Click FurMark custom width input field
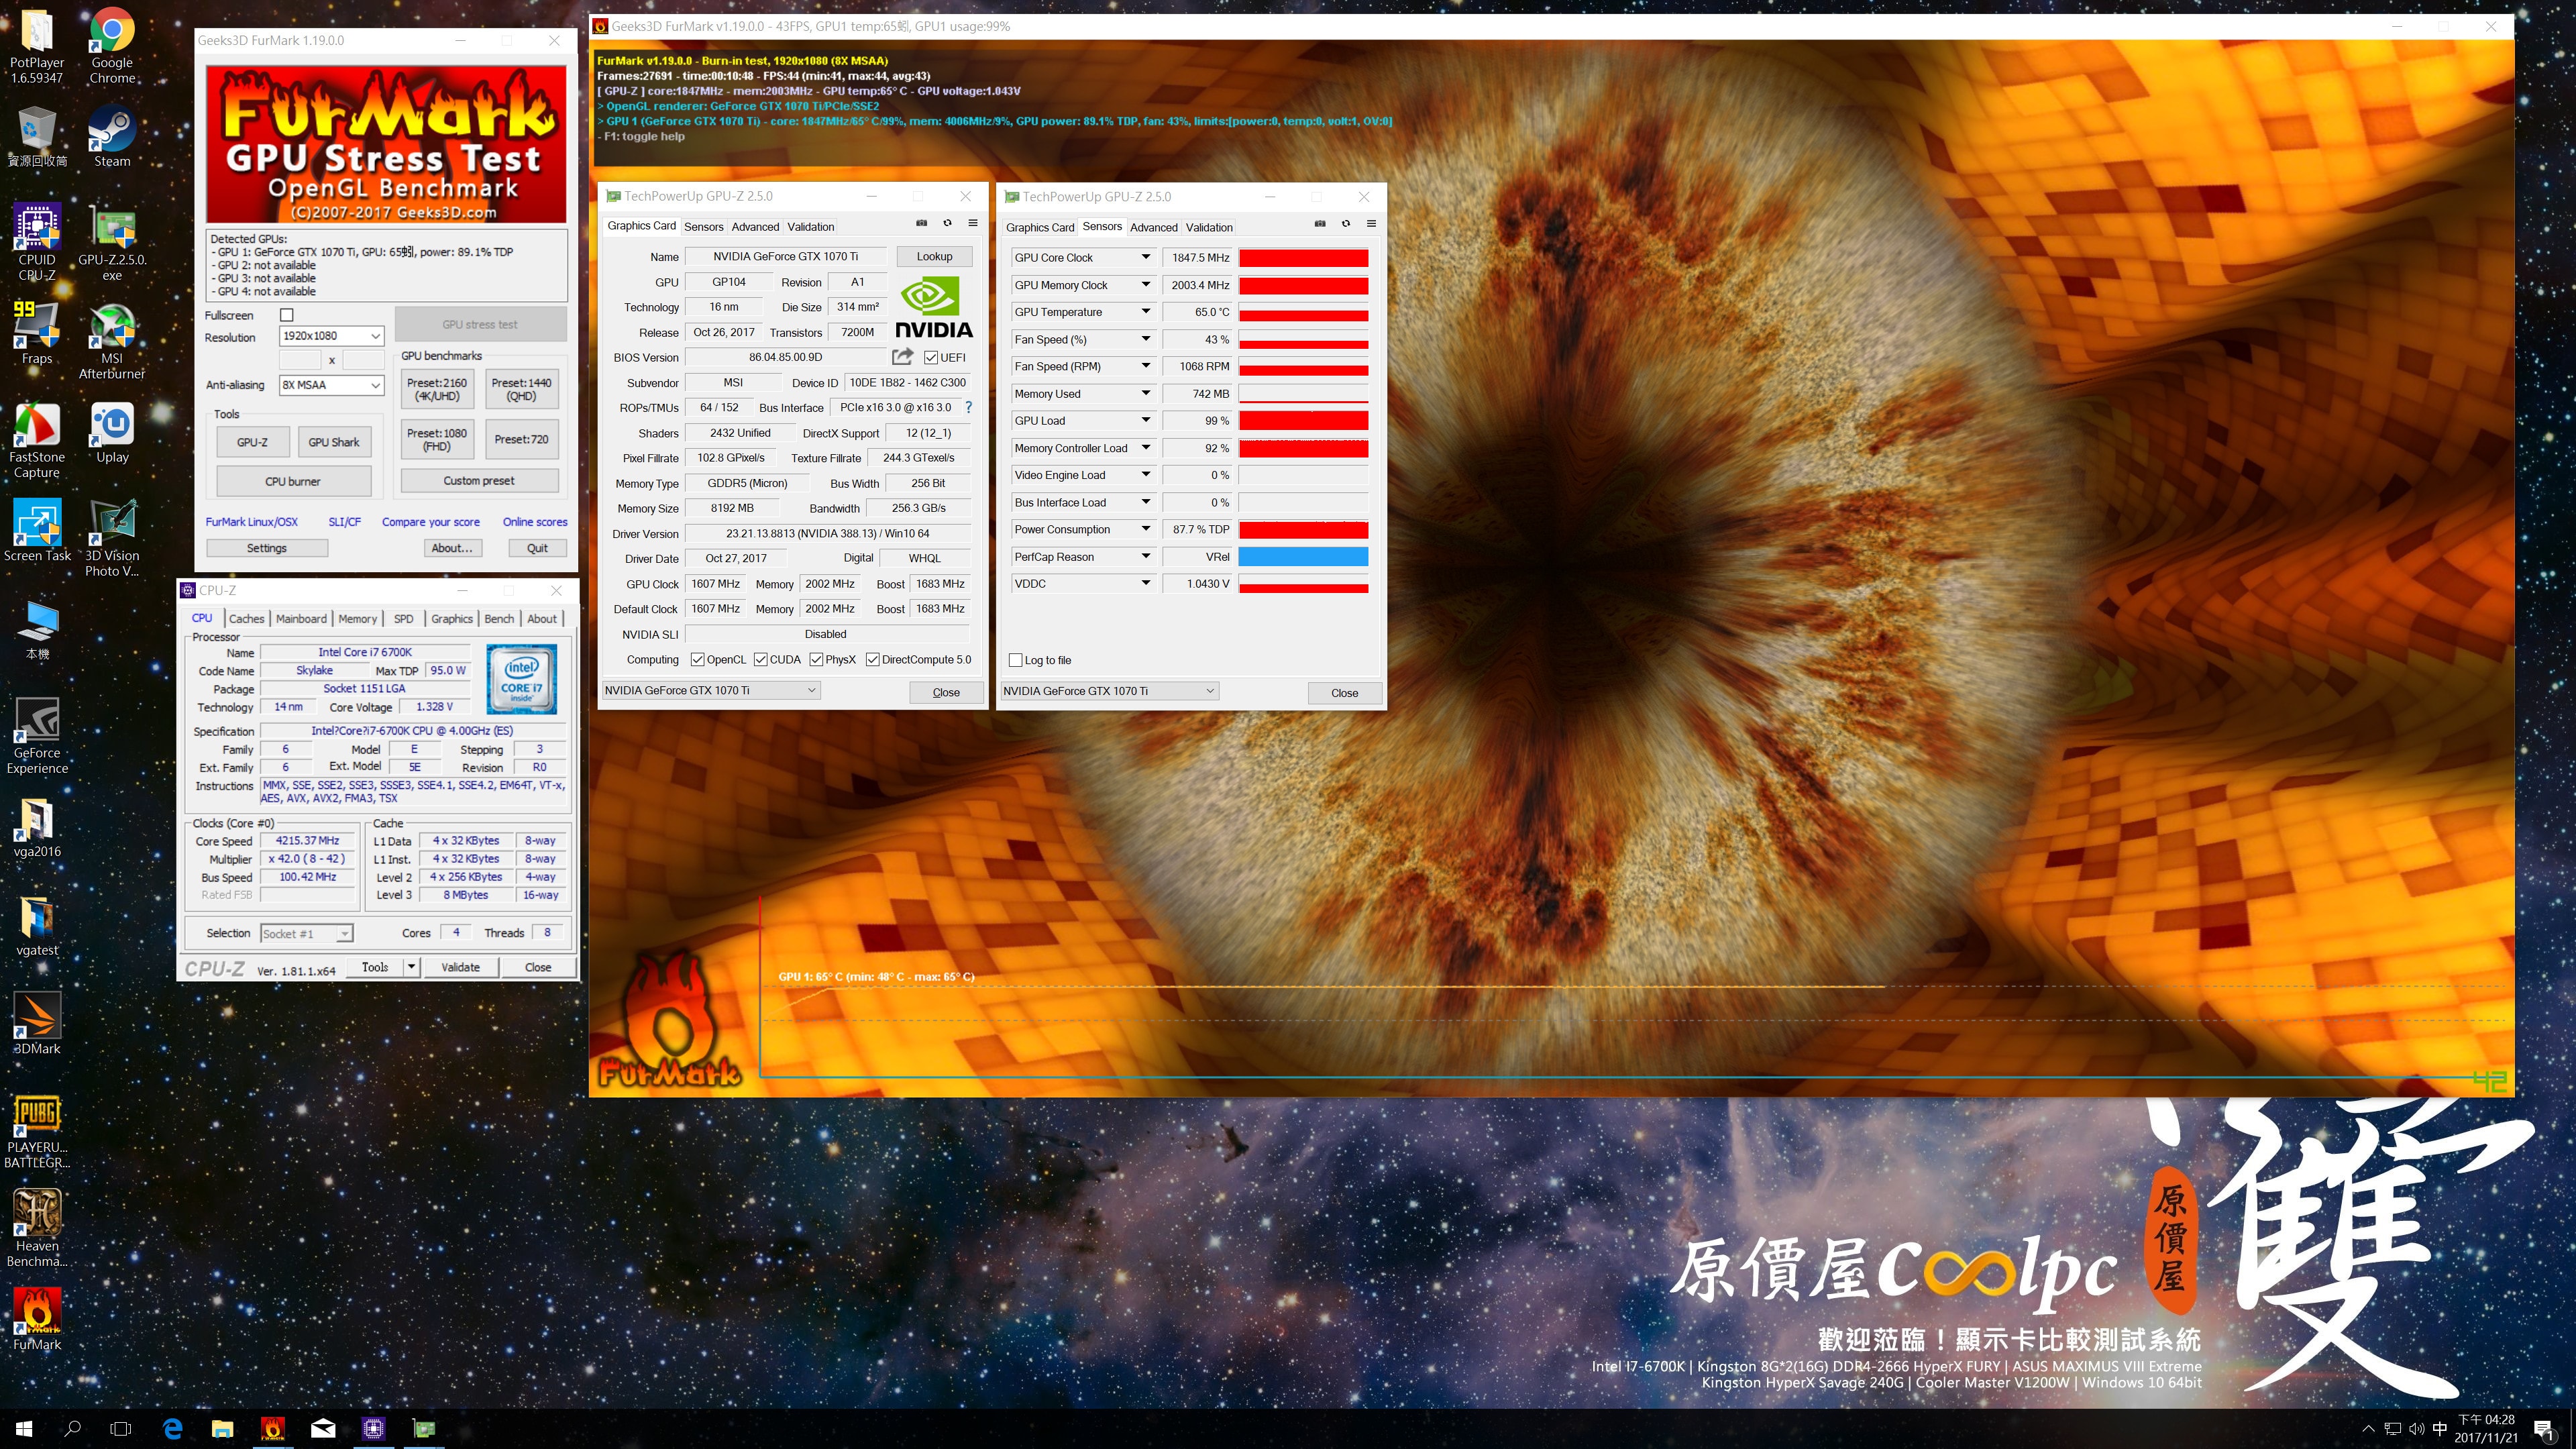The image size is (2576, 1449). pos(300,360)
